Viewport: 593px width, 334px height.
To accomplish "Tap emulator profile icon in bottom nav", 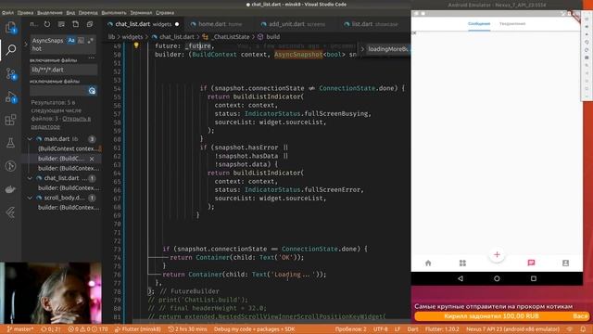I will click(565, 263).
